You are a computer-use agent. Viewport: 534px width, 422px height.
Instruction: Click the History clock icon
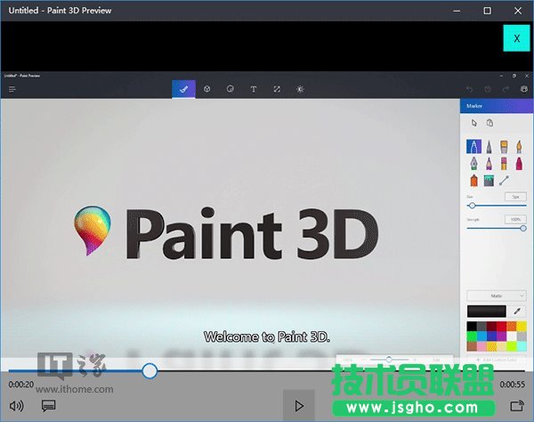coord(488,89)
